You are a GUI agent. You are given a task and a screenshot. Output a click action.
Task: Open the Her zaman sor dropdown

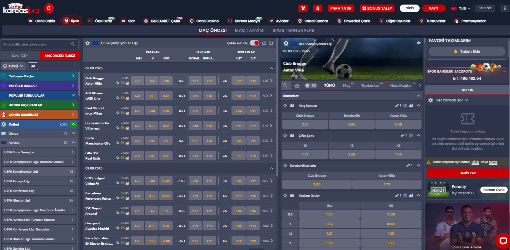(x=452, y=100)
